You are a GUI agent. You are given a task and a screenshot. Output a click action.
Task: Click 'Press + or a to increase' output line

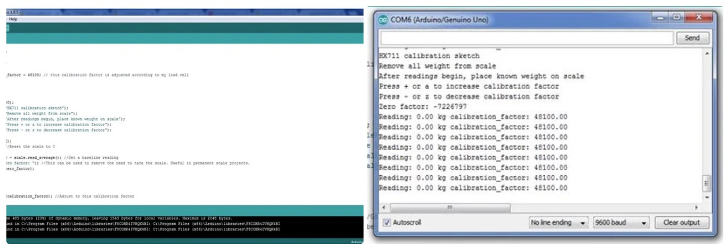point(469,86)
